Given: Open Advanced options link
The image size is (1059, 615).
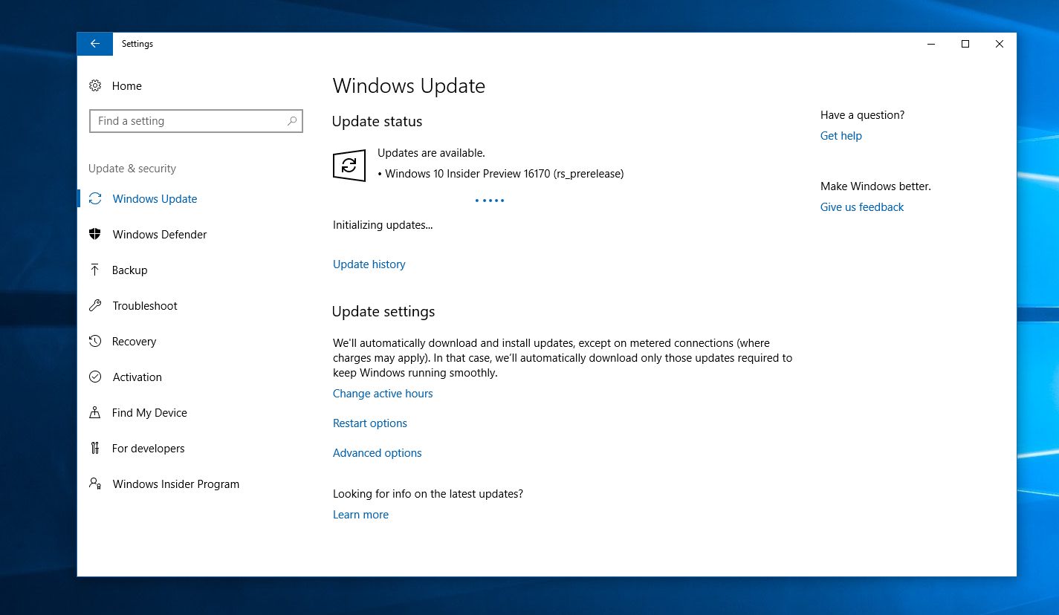Looking at the screenshot, I should point(378,453).
